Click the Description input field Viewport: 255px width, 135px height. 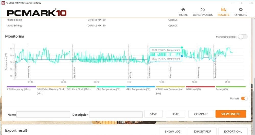116,114
